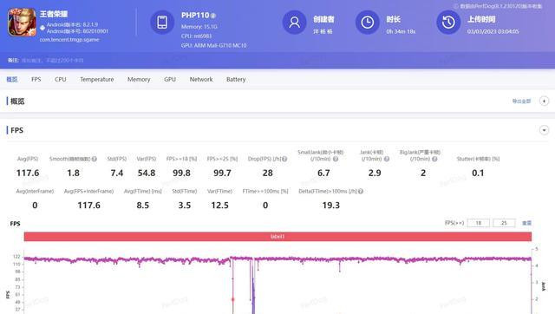Click the reset link next to FPS thresholds
The width and height of the screenshot is (555, 314).
coord(526,223)
